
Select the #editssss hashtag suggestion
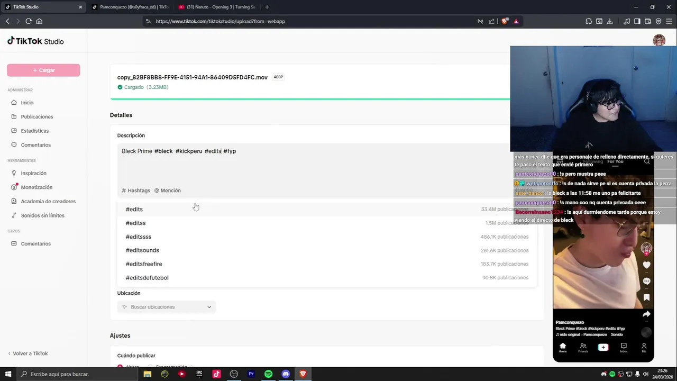[x=327, y=237]
